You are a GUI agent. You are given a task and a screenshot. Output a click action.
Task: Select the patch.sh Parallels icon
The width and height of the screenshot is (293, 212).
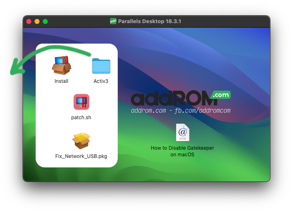pos(81,102)
